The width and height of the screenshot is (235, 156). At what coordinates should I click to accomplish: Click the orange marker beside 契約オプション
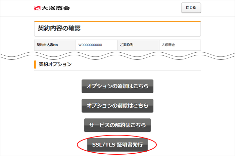coord(35,64)
